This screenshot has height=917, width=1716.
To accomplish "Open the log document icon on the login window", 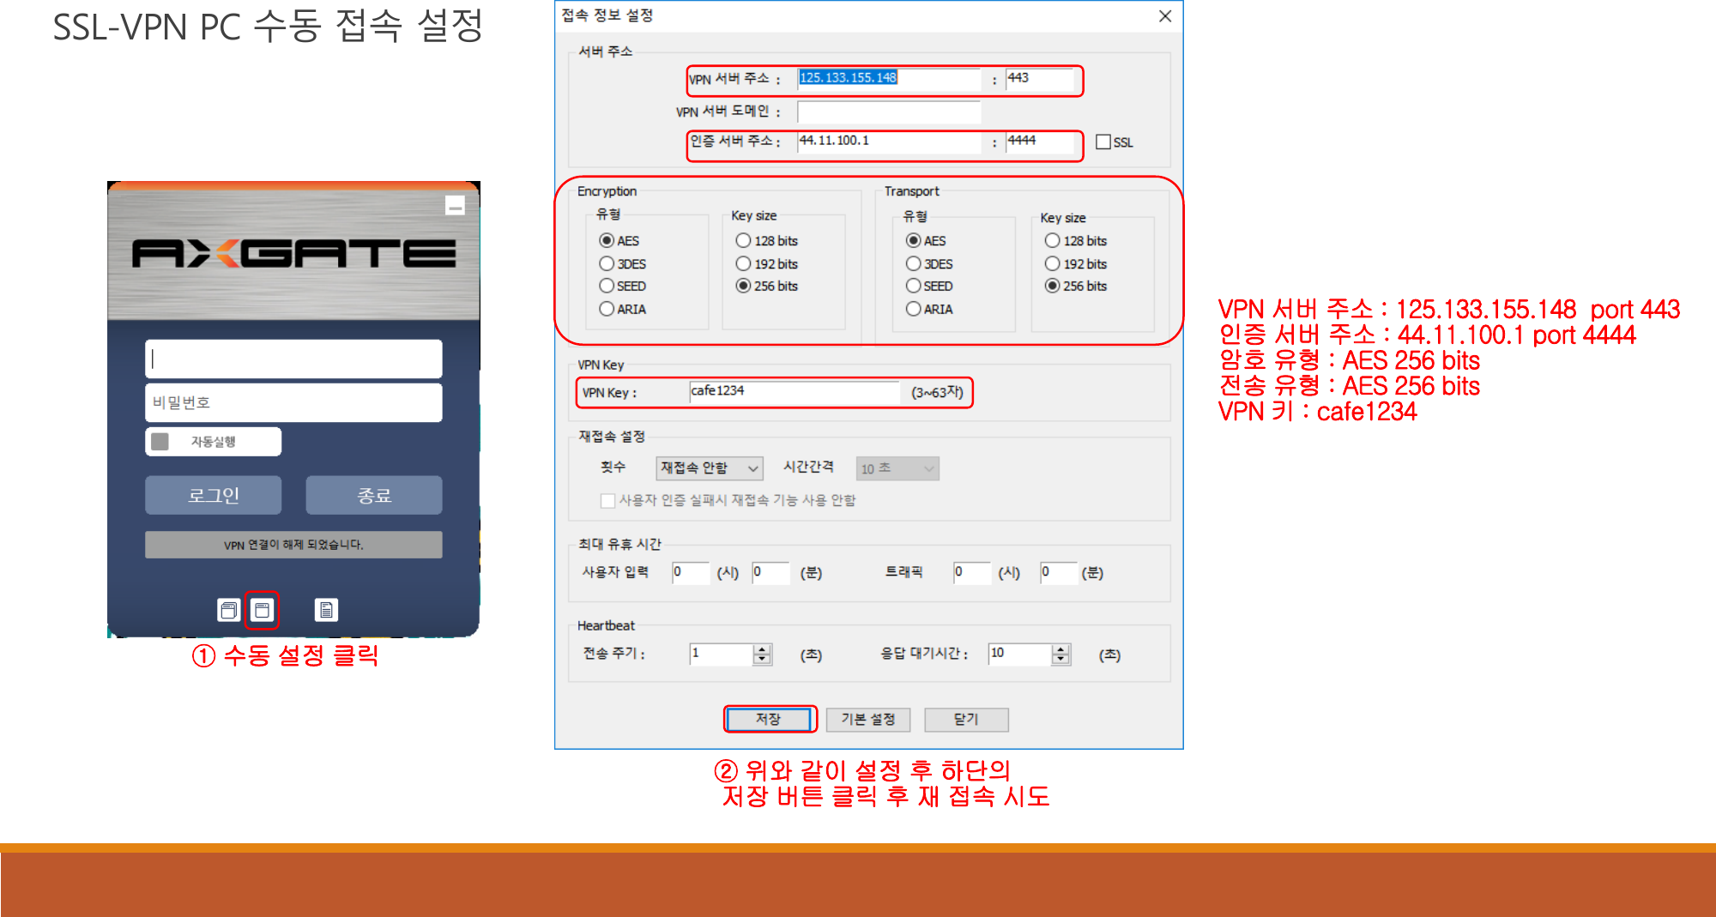I will [x=327, y=609].
